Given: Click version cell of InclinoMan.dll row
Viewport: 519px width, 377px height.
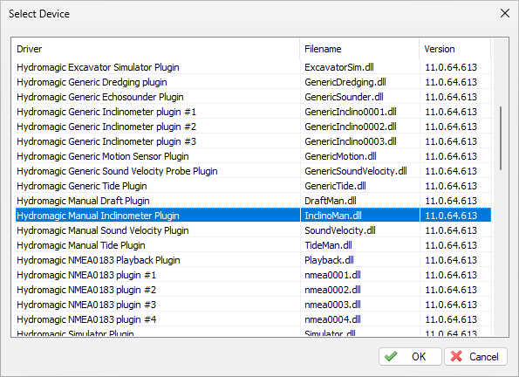Looking at the screenshot, I should point(455,216).
